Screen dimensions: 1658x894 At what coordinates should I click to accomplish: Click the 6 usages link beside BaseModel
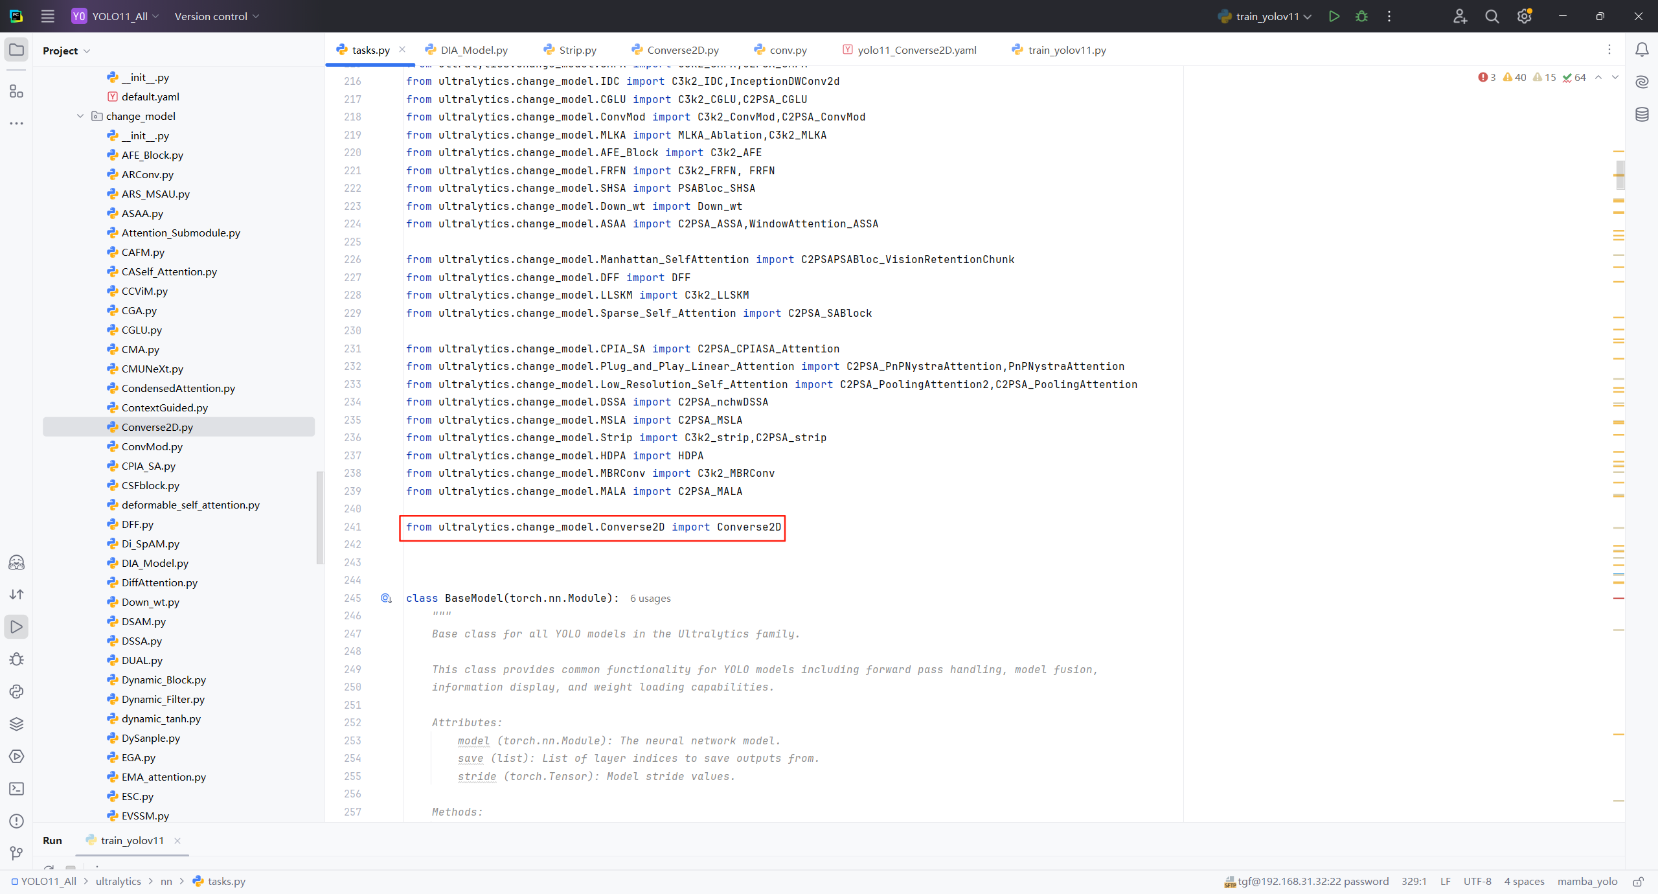[650, 598]
